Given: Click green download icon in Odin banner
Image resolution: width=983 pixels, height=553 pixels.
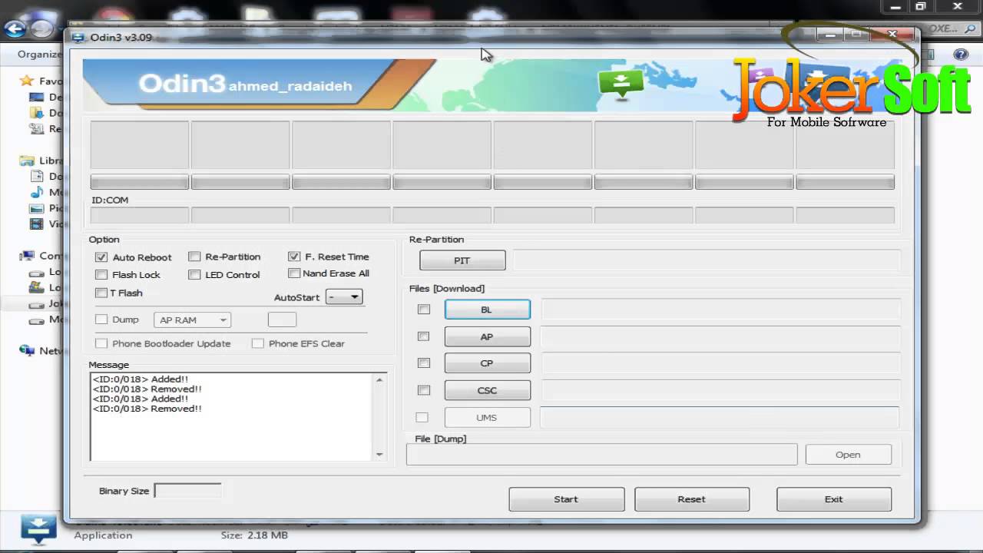Looking at the screenshot, I should (x=621, y=83).
